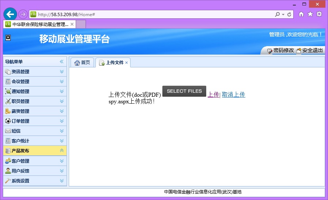Screen dimensions: 328x200
Task: Expand the 系统设置 section chevron
Action: pos(62,181)
